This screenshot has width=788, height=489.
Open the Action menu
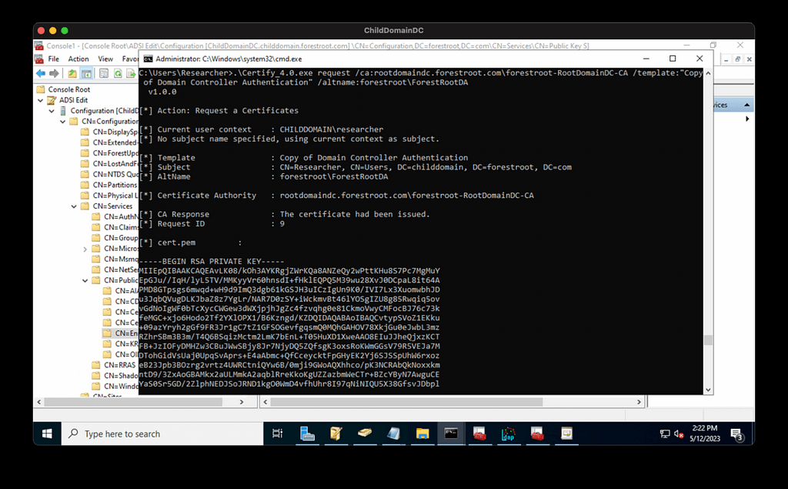coord(78,59)
